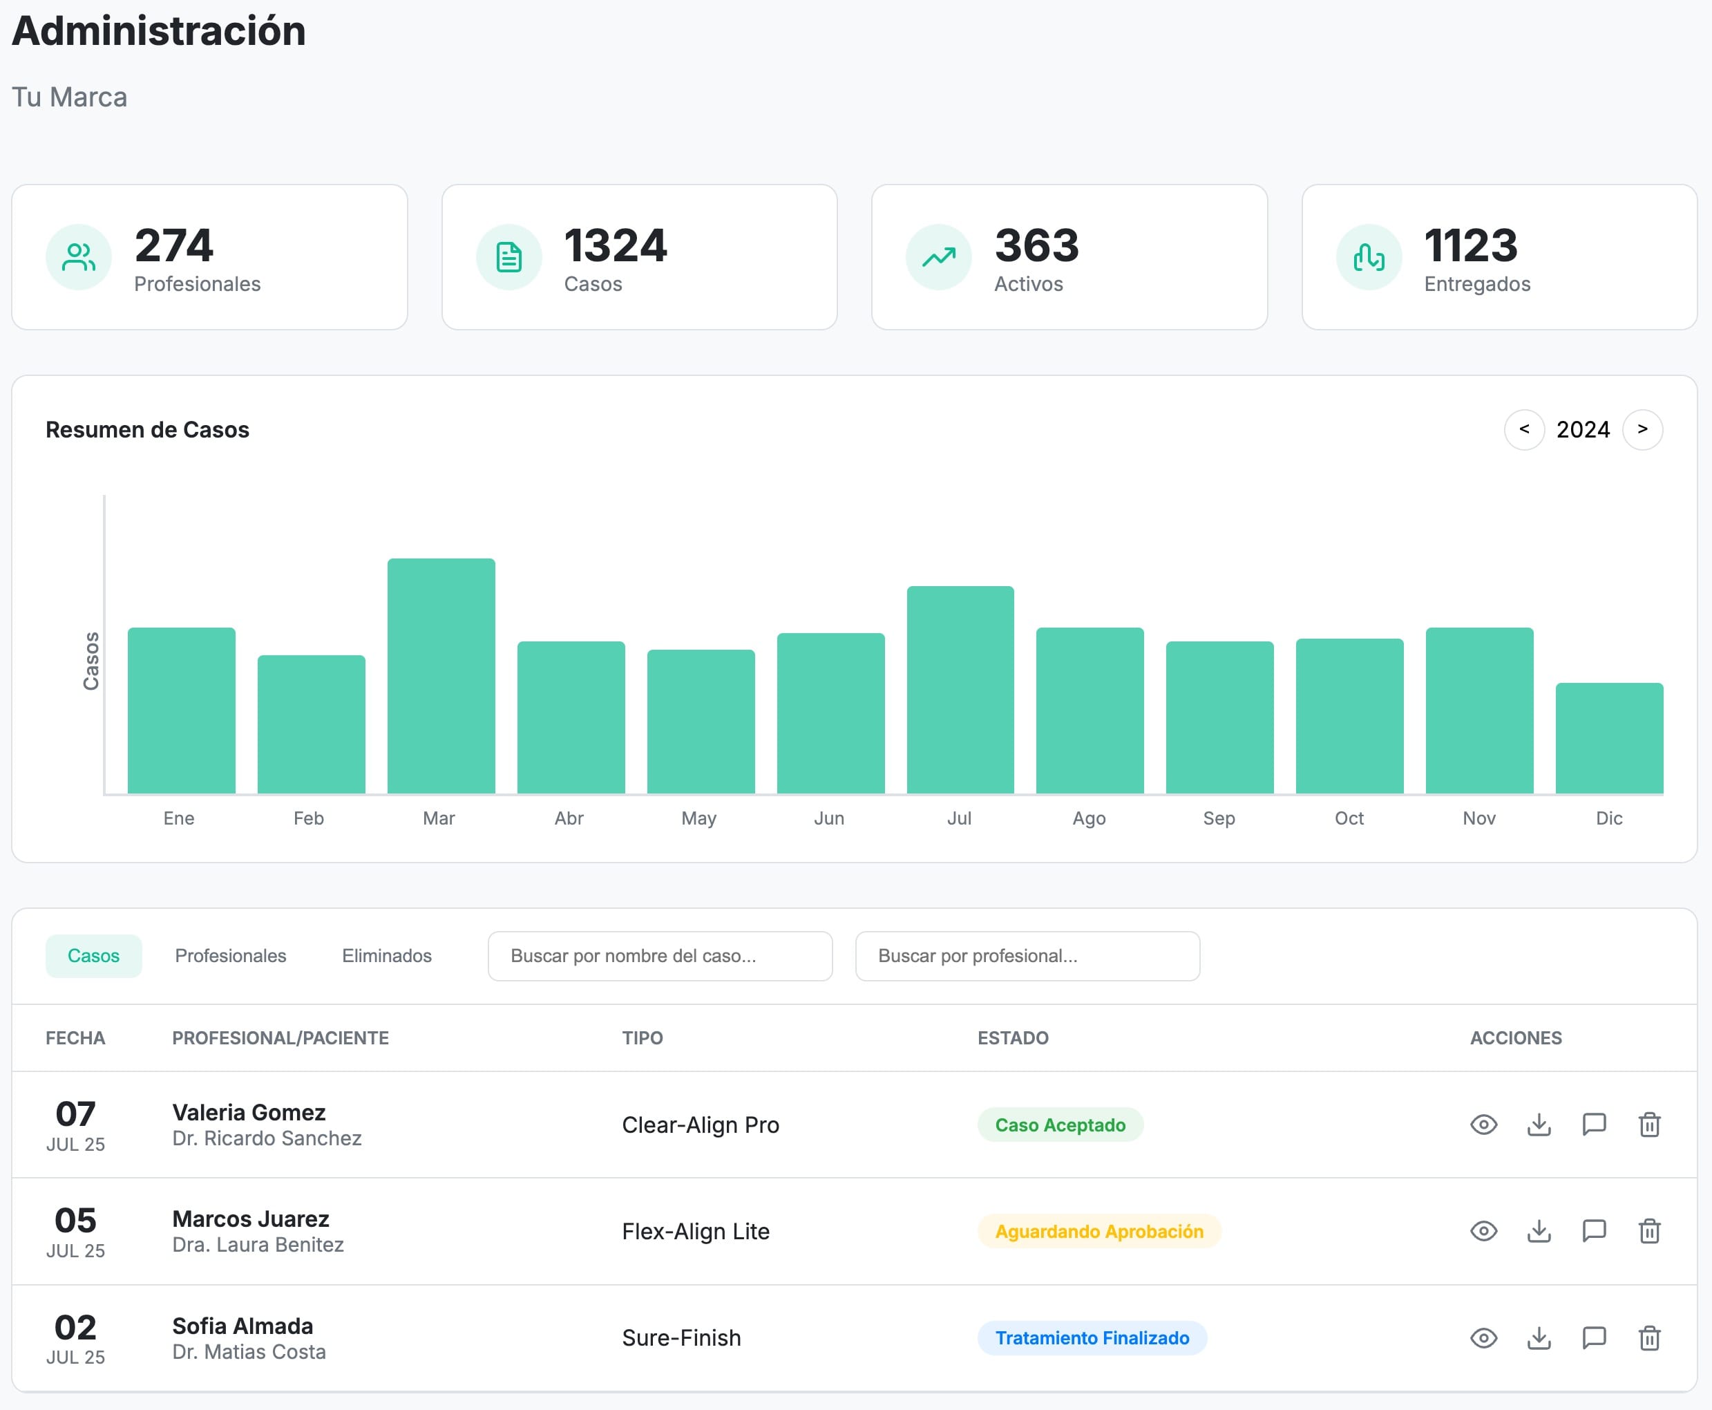Go to previous year in Resumen de Casos
This screenshot has height=1410, width=1712.
pyautogui.click(x=1523, y=429)
